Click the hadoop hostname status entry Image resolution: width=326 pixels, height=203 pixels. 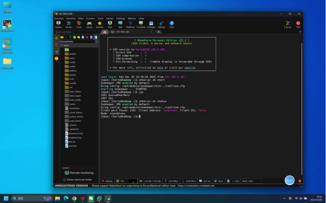[x=107, y=181]
